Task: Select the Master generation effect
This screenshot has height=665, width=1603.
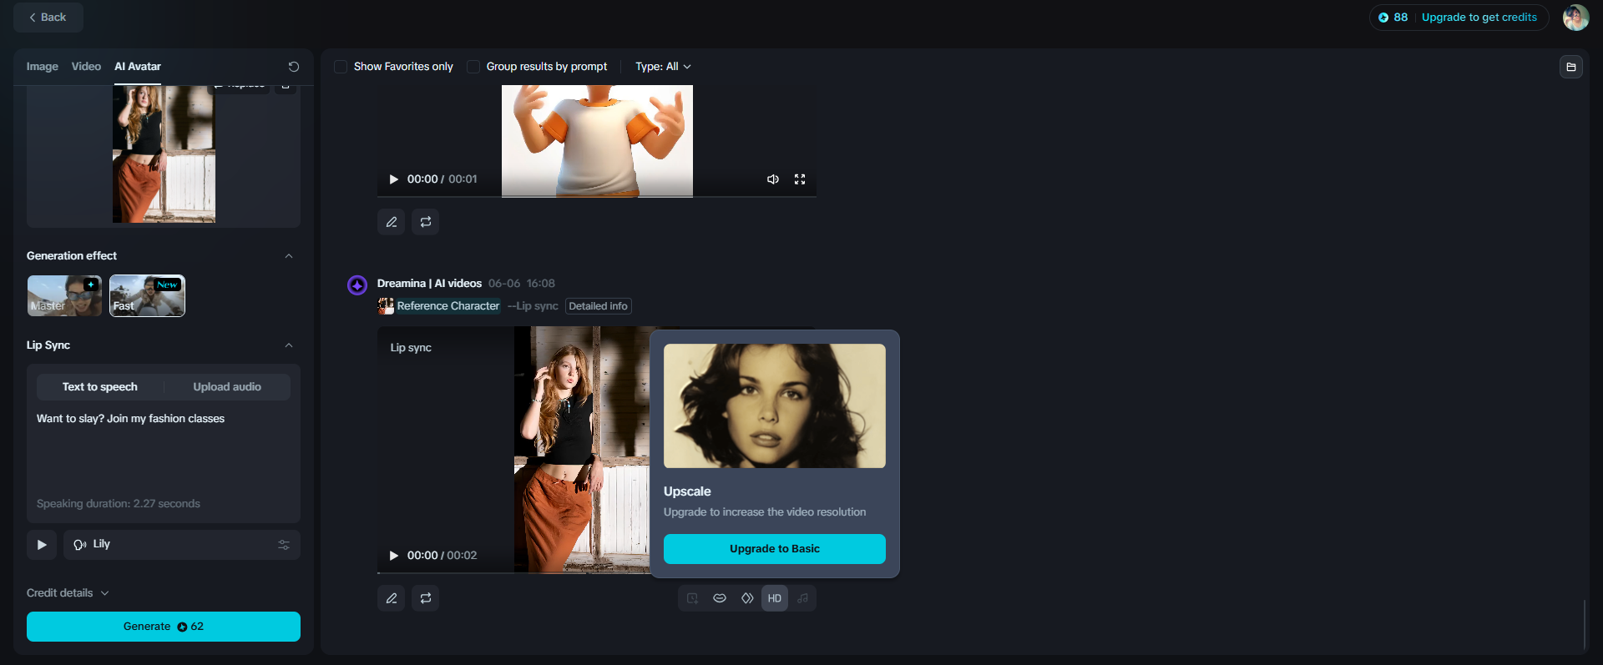Action: coord(64,296)
